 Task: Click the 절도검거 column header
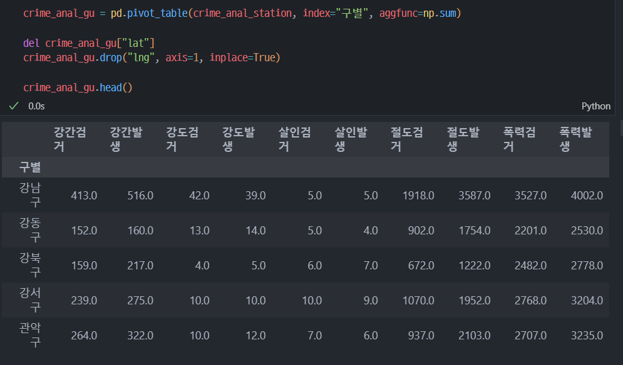pyautogui.click(x=407, y=139)
